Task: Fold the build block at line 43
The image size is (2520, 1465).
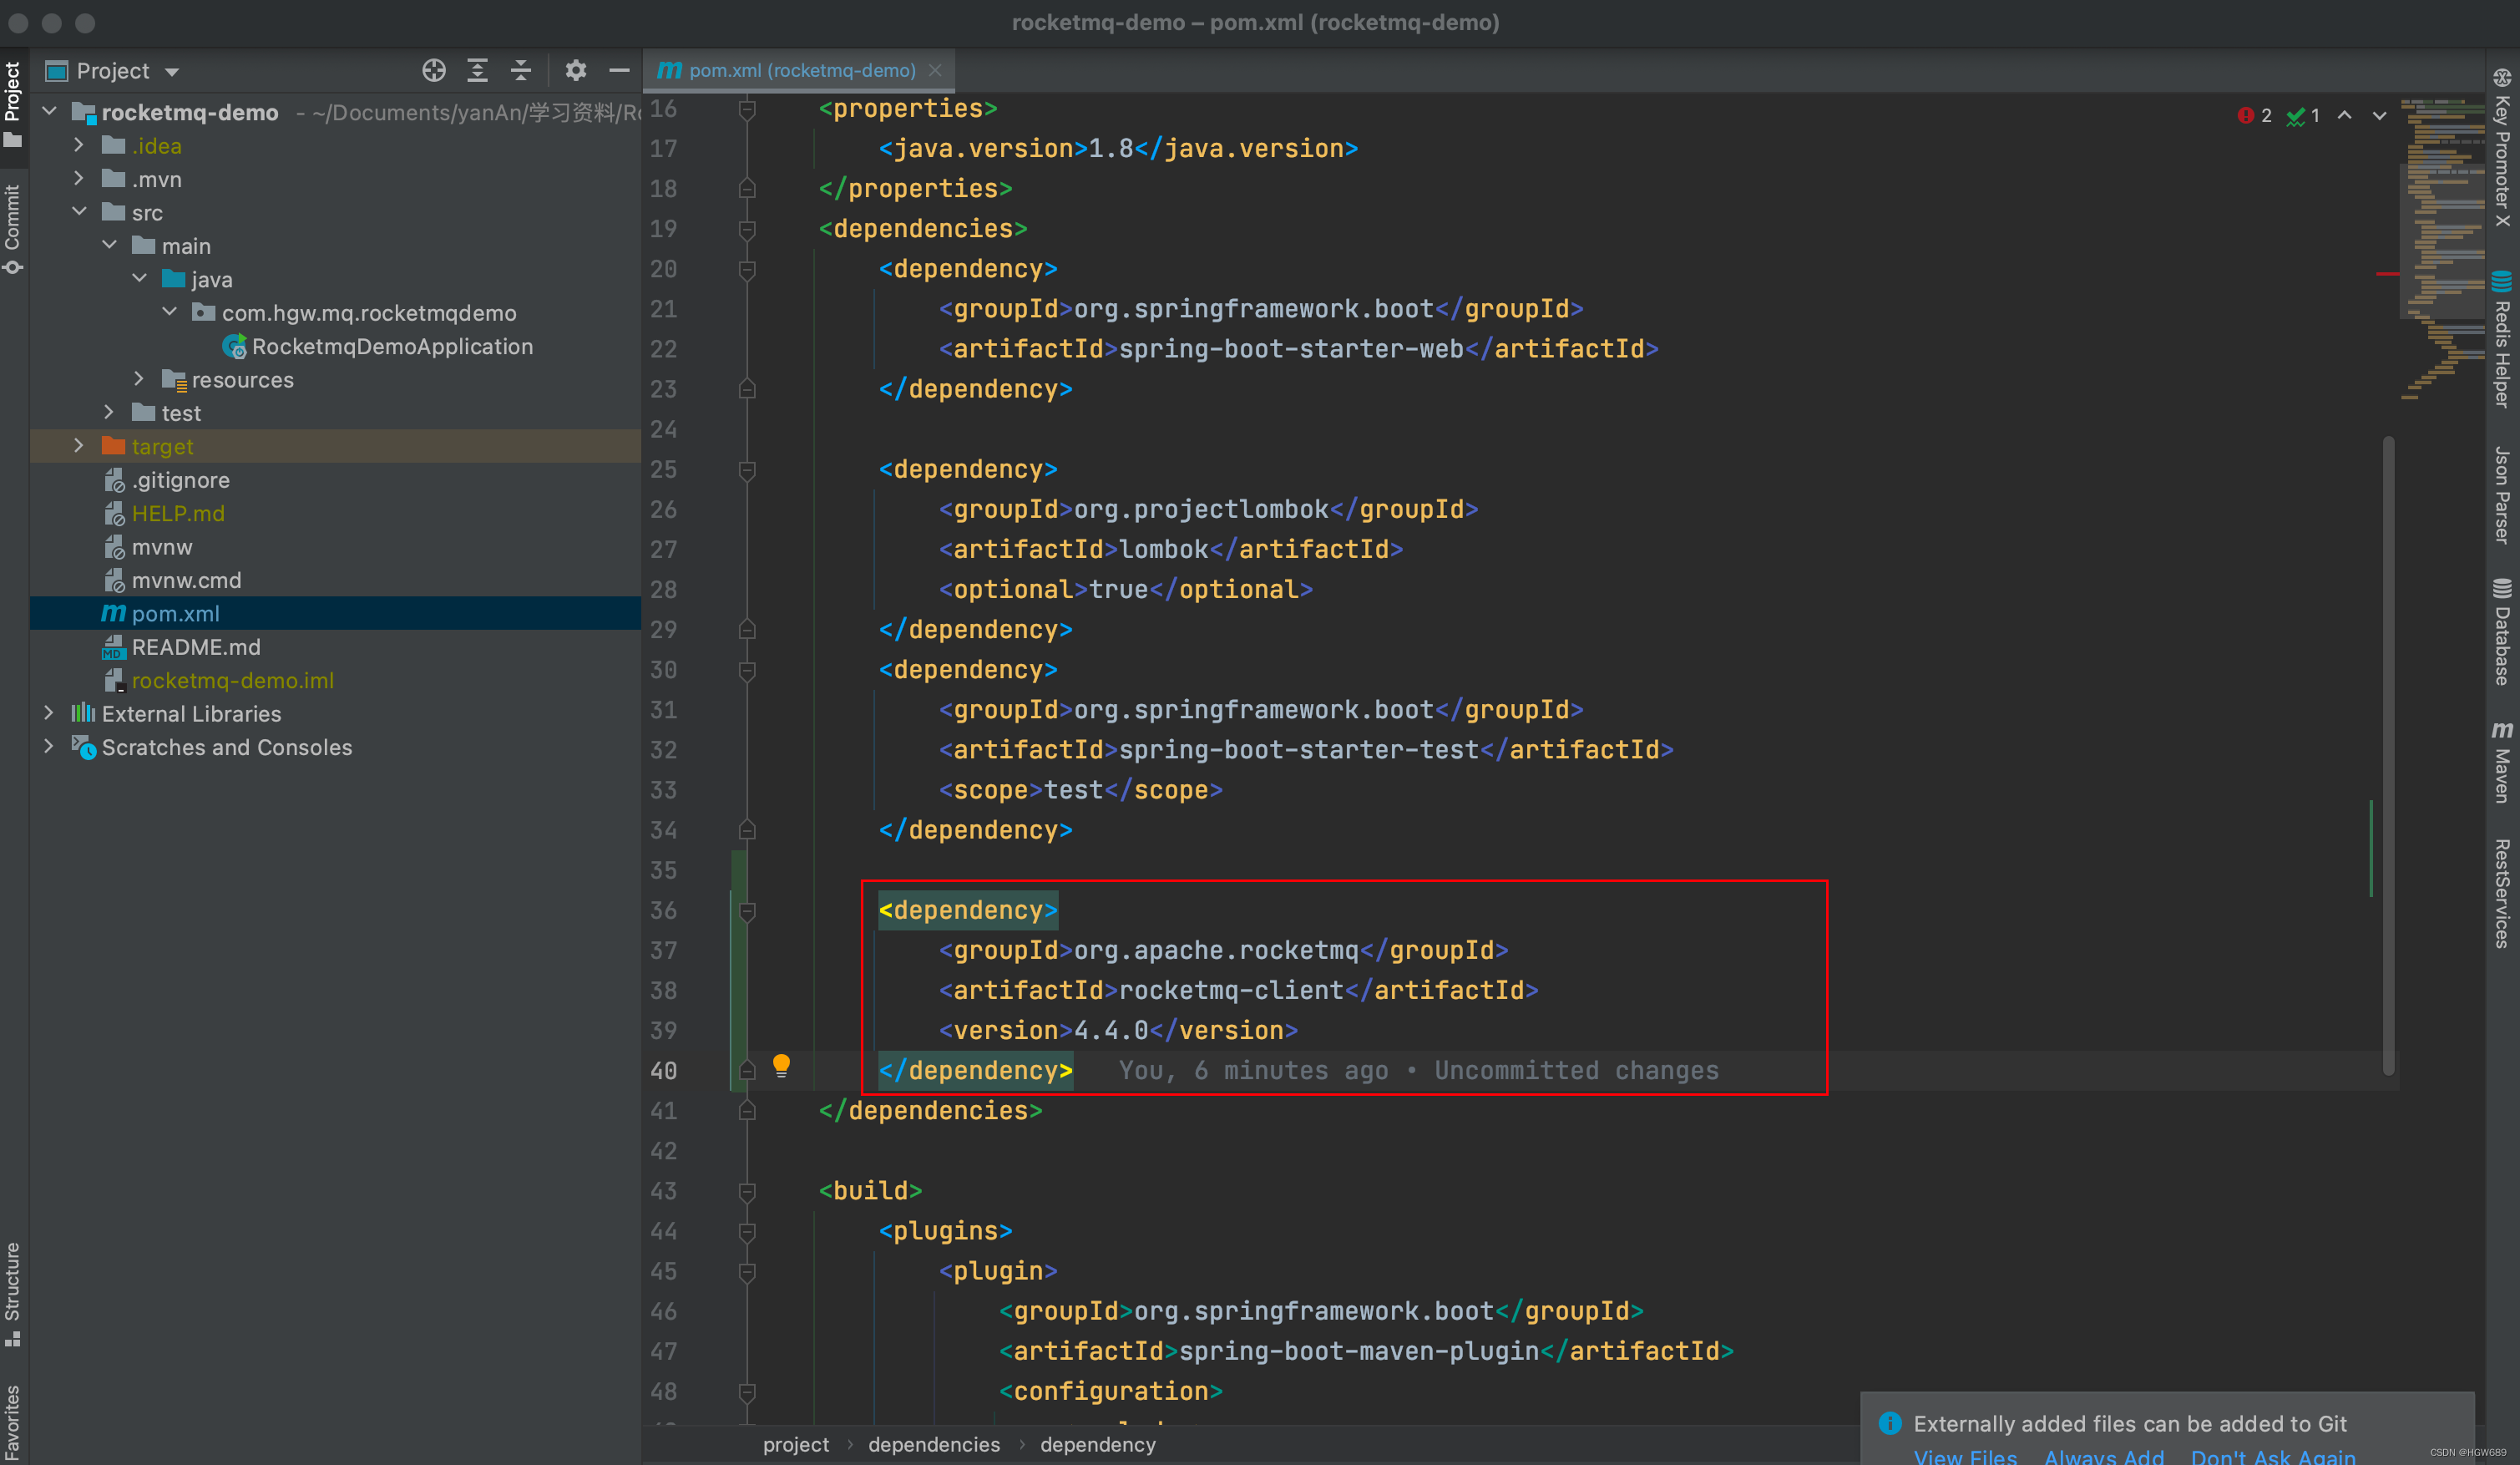Action: click(746, 1191)
